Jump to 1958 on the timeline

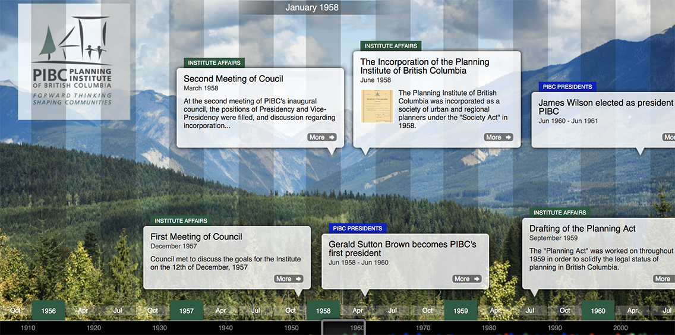pos(323,311)
